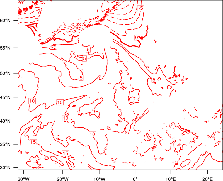Click the 10 contour label nearest 45°N tick
The width and height of the screenshot is (223, 181).
tap(32, 101)
